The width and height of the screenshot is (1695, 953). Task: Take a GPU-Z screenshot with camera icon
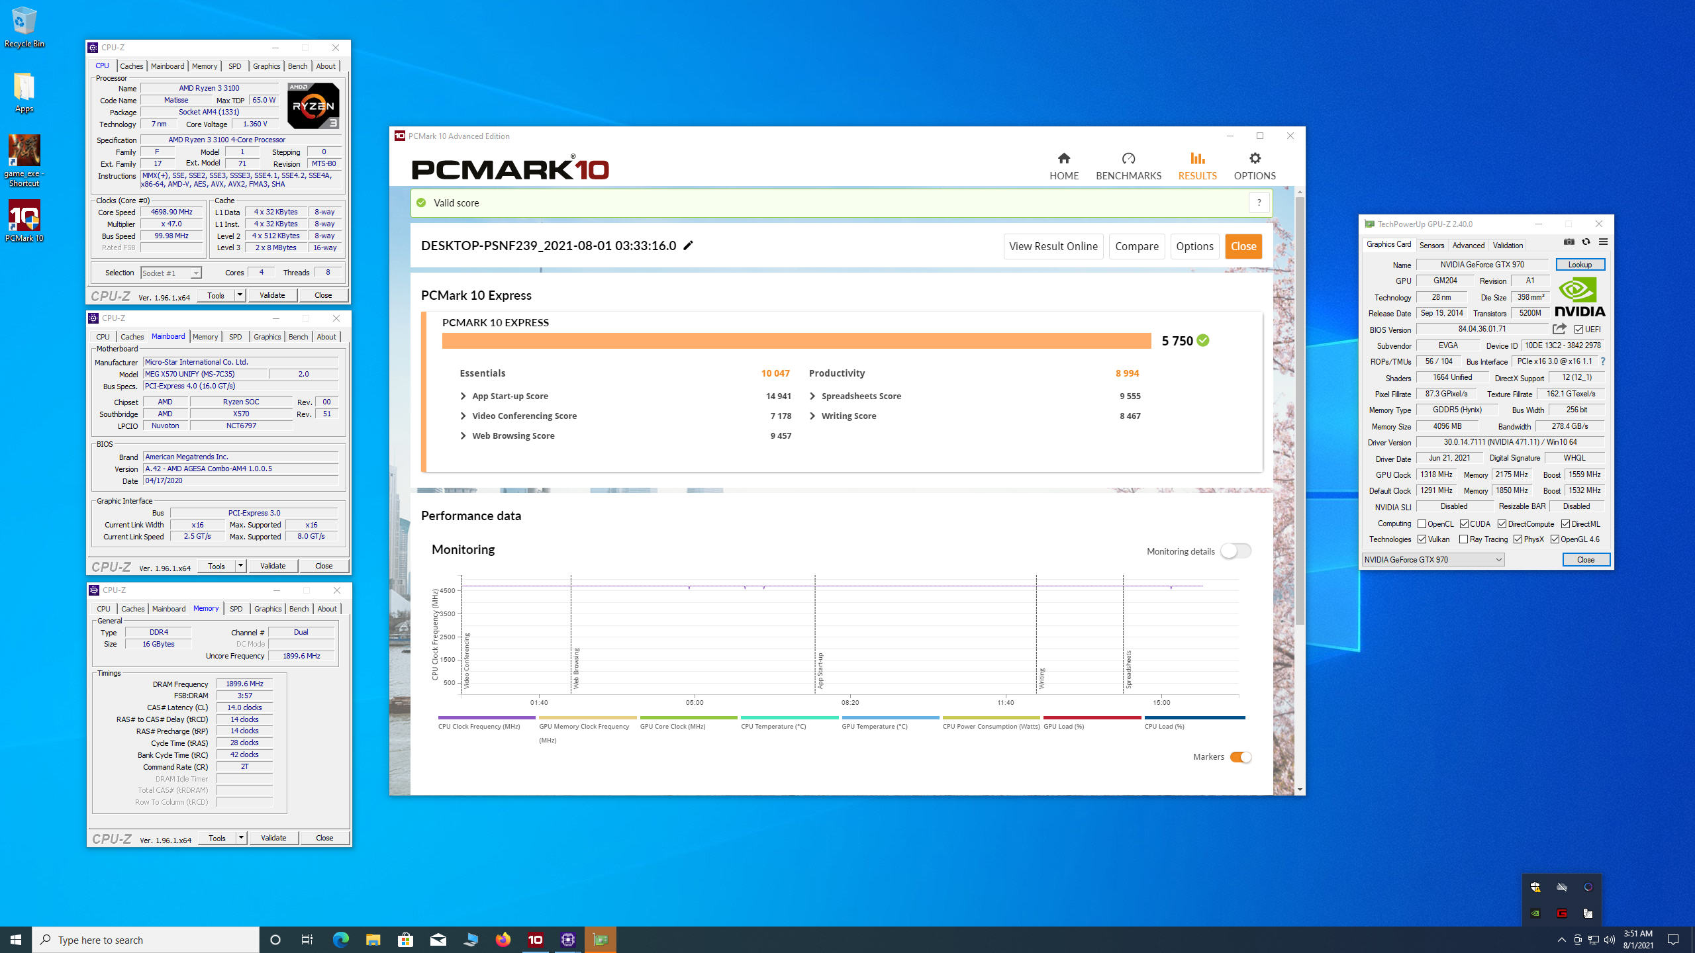pyautogui.click(x=1569, y=242)
